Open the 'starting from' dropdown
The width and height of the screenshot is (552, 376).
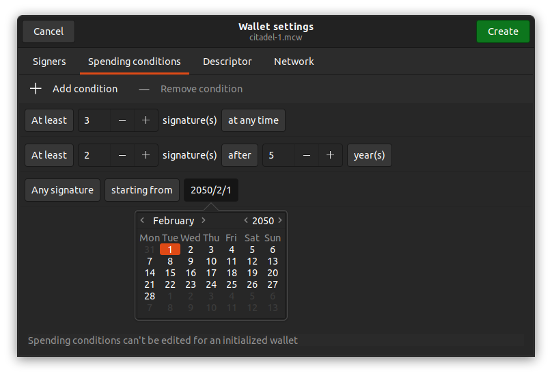pos(142,190)
